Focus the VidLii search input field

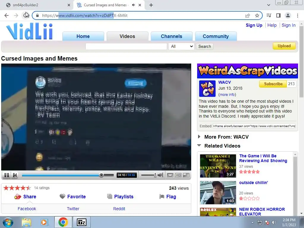pos(126,47)
